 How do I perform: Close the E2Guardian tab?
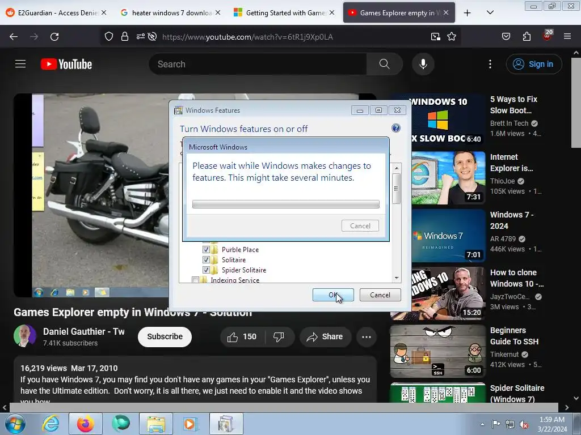point(104,12)
